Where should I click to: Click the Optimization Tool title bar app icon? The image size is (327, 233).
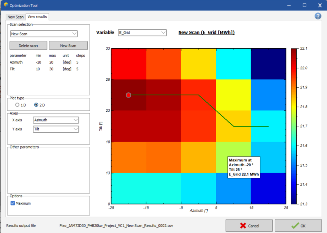(6, 5)
